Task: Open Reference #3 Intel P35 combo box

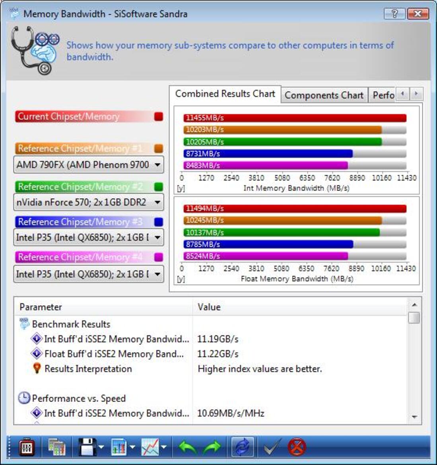Action: coord(88,237)
